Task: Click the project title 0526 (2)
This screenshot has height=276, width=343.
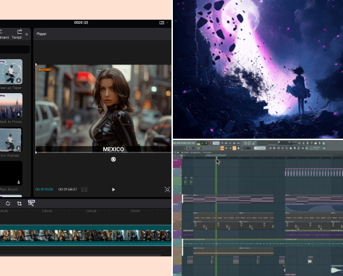Action: [x=81, y=22]
